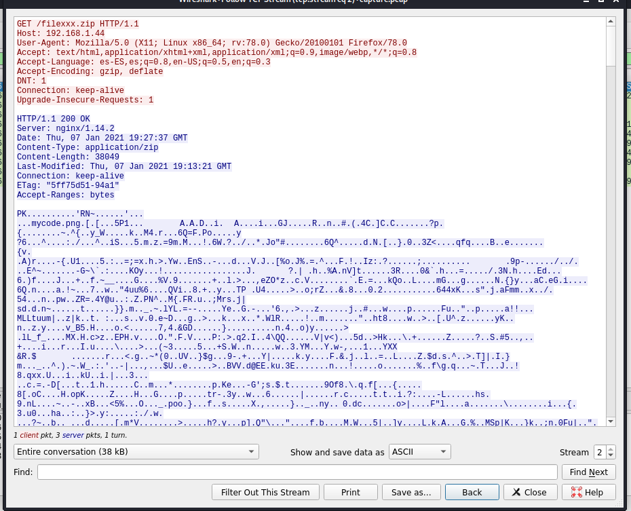Click the Filter Out This Stream button
The width and height of the screenshot is (631, 511).
pos(265,492)
